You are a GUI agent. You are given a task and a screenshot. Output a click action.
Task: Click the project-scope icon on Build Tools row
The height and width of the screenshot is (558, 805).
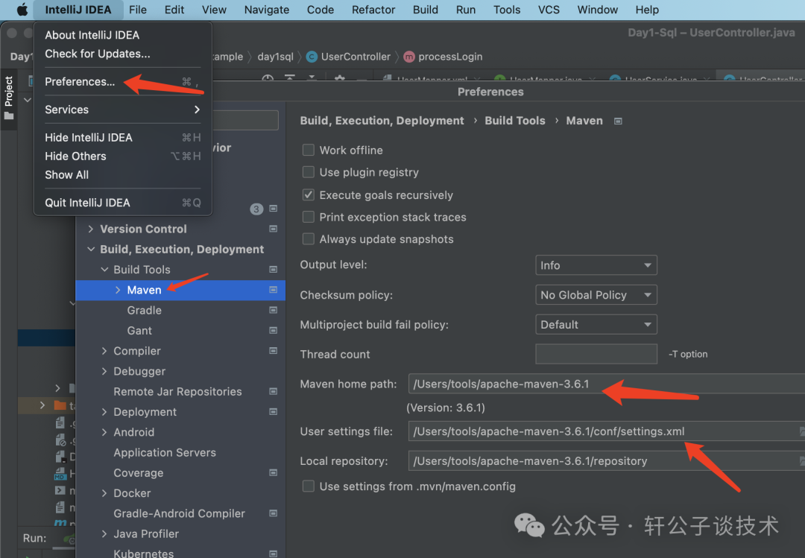pyautogui.click(x=273, y=270)
